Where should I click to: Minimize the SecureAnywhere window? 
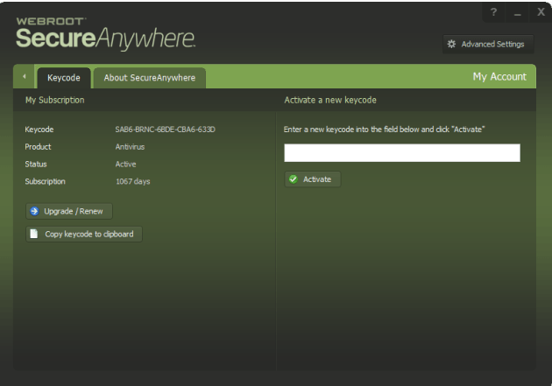(517, 12)
